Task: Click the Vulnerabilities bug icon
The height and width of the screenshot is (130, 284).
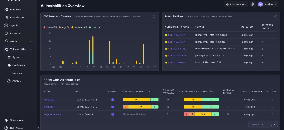Action: click(x=6, y=49)
